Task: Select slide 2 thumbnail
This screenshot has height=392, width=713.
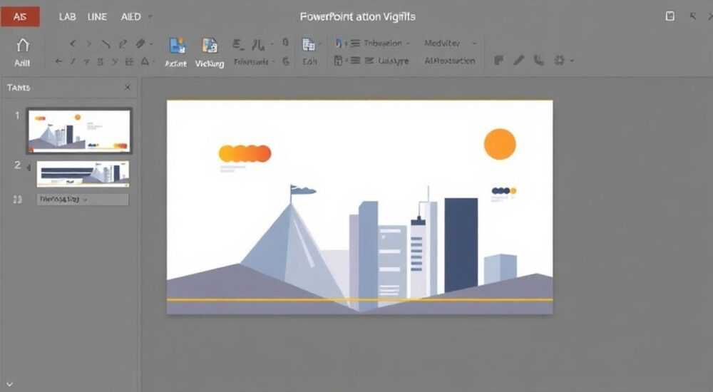Action: pos(83,174)
